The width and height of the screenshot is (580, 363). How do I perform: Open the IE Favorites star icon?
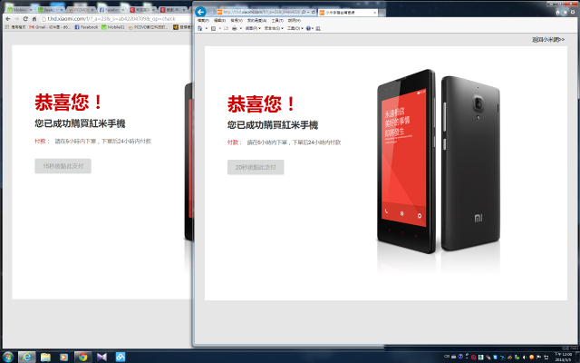point(565,12)
